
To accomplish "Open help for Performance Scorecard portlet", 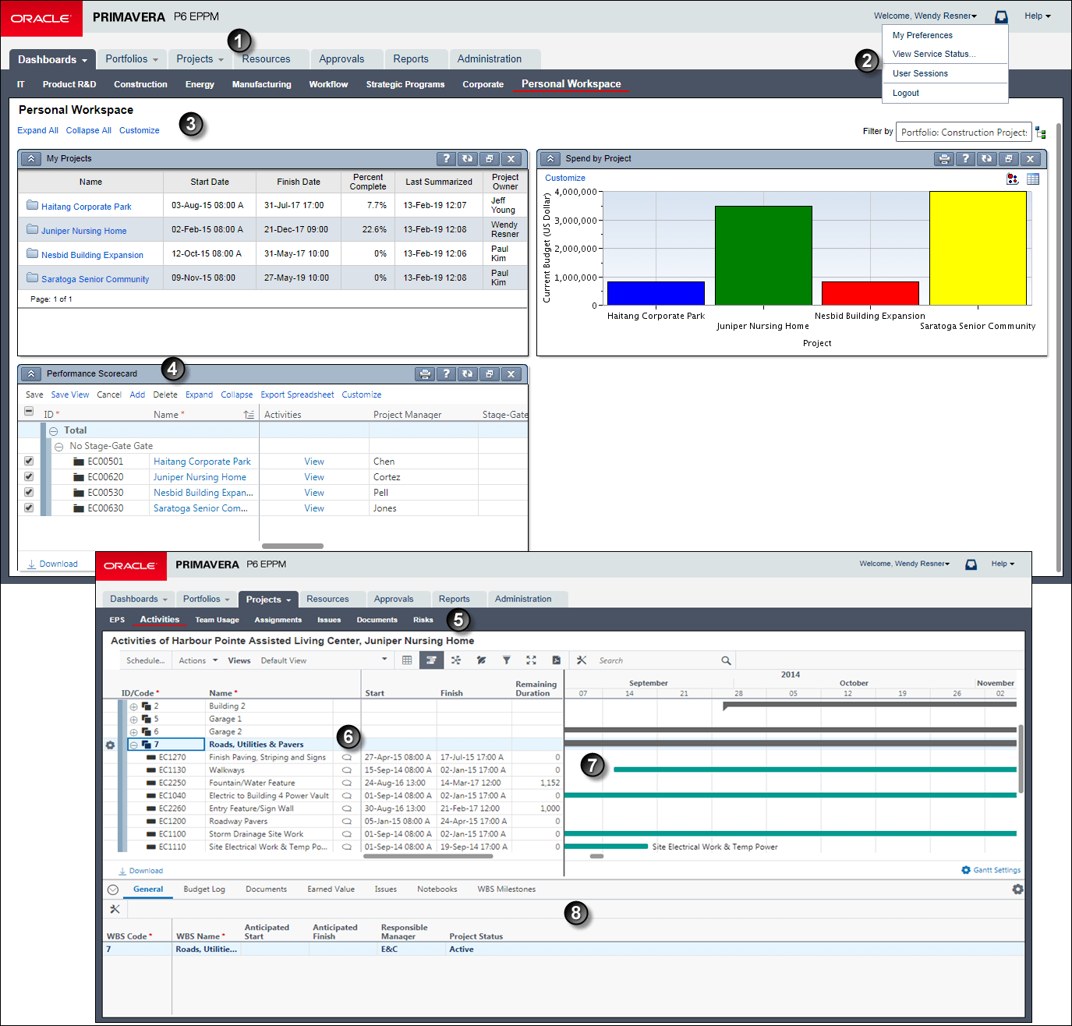I will click(x=446, y=373).
